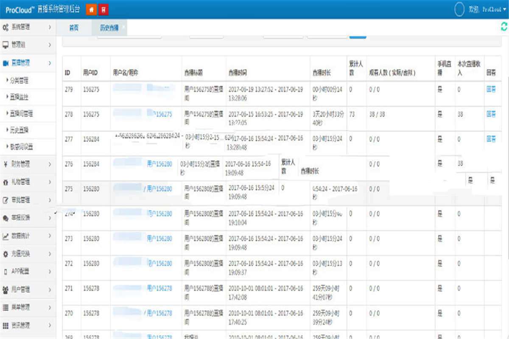Select the 历史直播 tab
Viewport: 509px width, 339px height.
(x=109, y=28)
